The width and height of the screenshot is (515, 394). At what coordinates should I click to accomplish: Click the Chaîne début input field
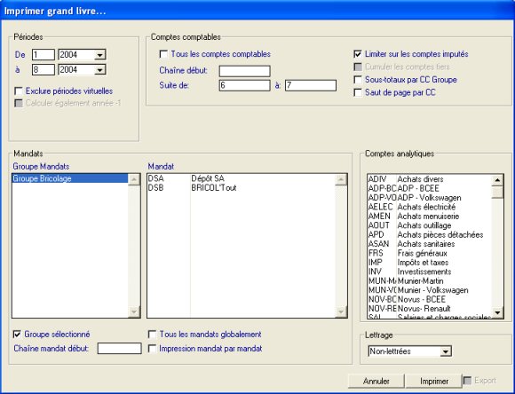(x=245, y=71)
